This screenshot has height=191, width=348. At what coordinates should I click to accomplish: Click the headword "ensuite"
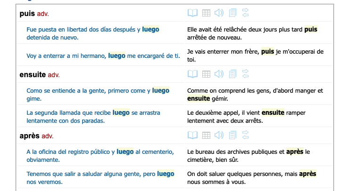[x=32, y=74]
